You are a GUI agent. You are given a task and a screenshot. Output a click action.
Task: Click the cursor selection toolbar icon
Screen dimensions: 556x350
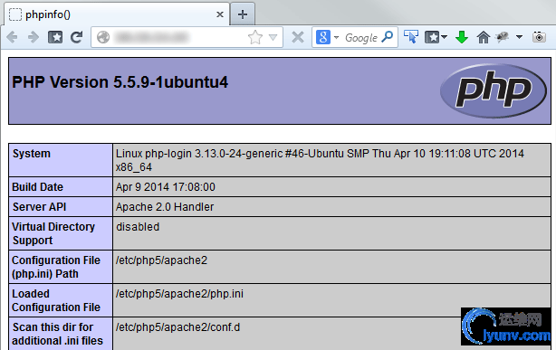(411, 37)
